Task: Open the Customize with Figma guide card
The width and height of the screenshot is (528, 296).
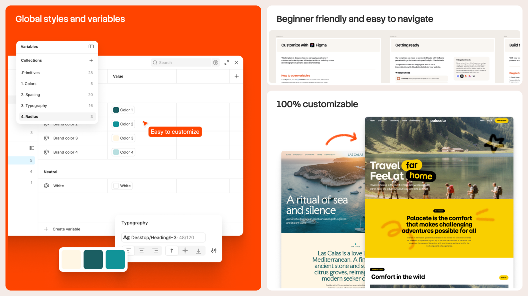Action: (328, 60)
